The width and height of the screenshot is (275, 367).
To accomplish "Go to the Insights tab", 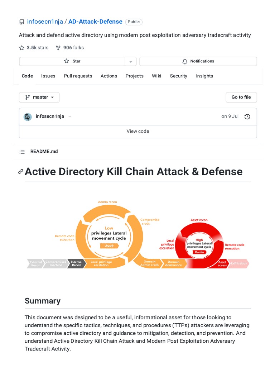I will [x=204, y=76].
